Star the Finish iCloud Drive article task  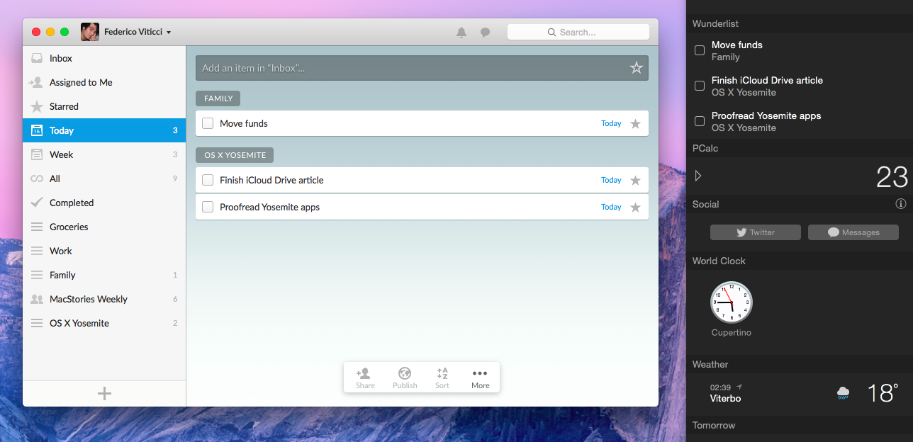[x=636, y=181]
